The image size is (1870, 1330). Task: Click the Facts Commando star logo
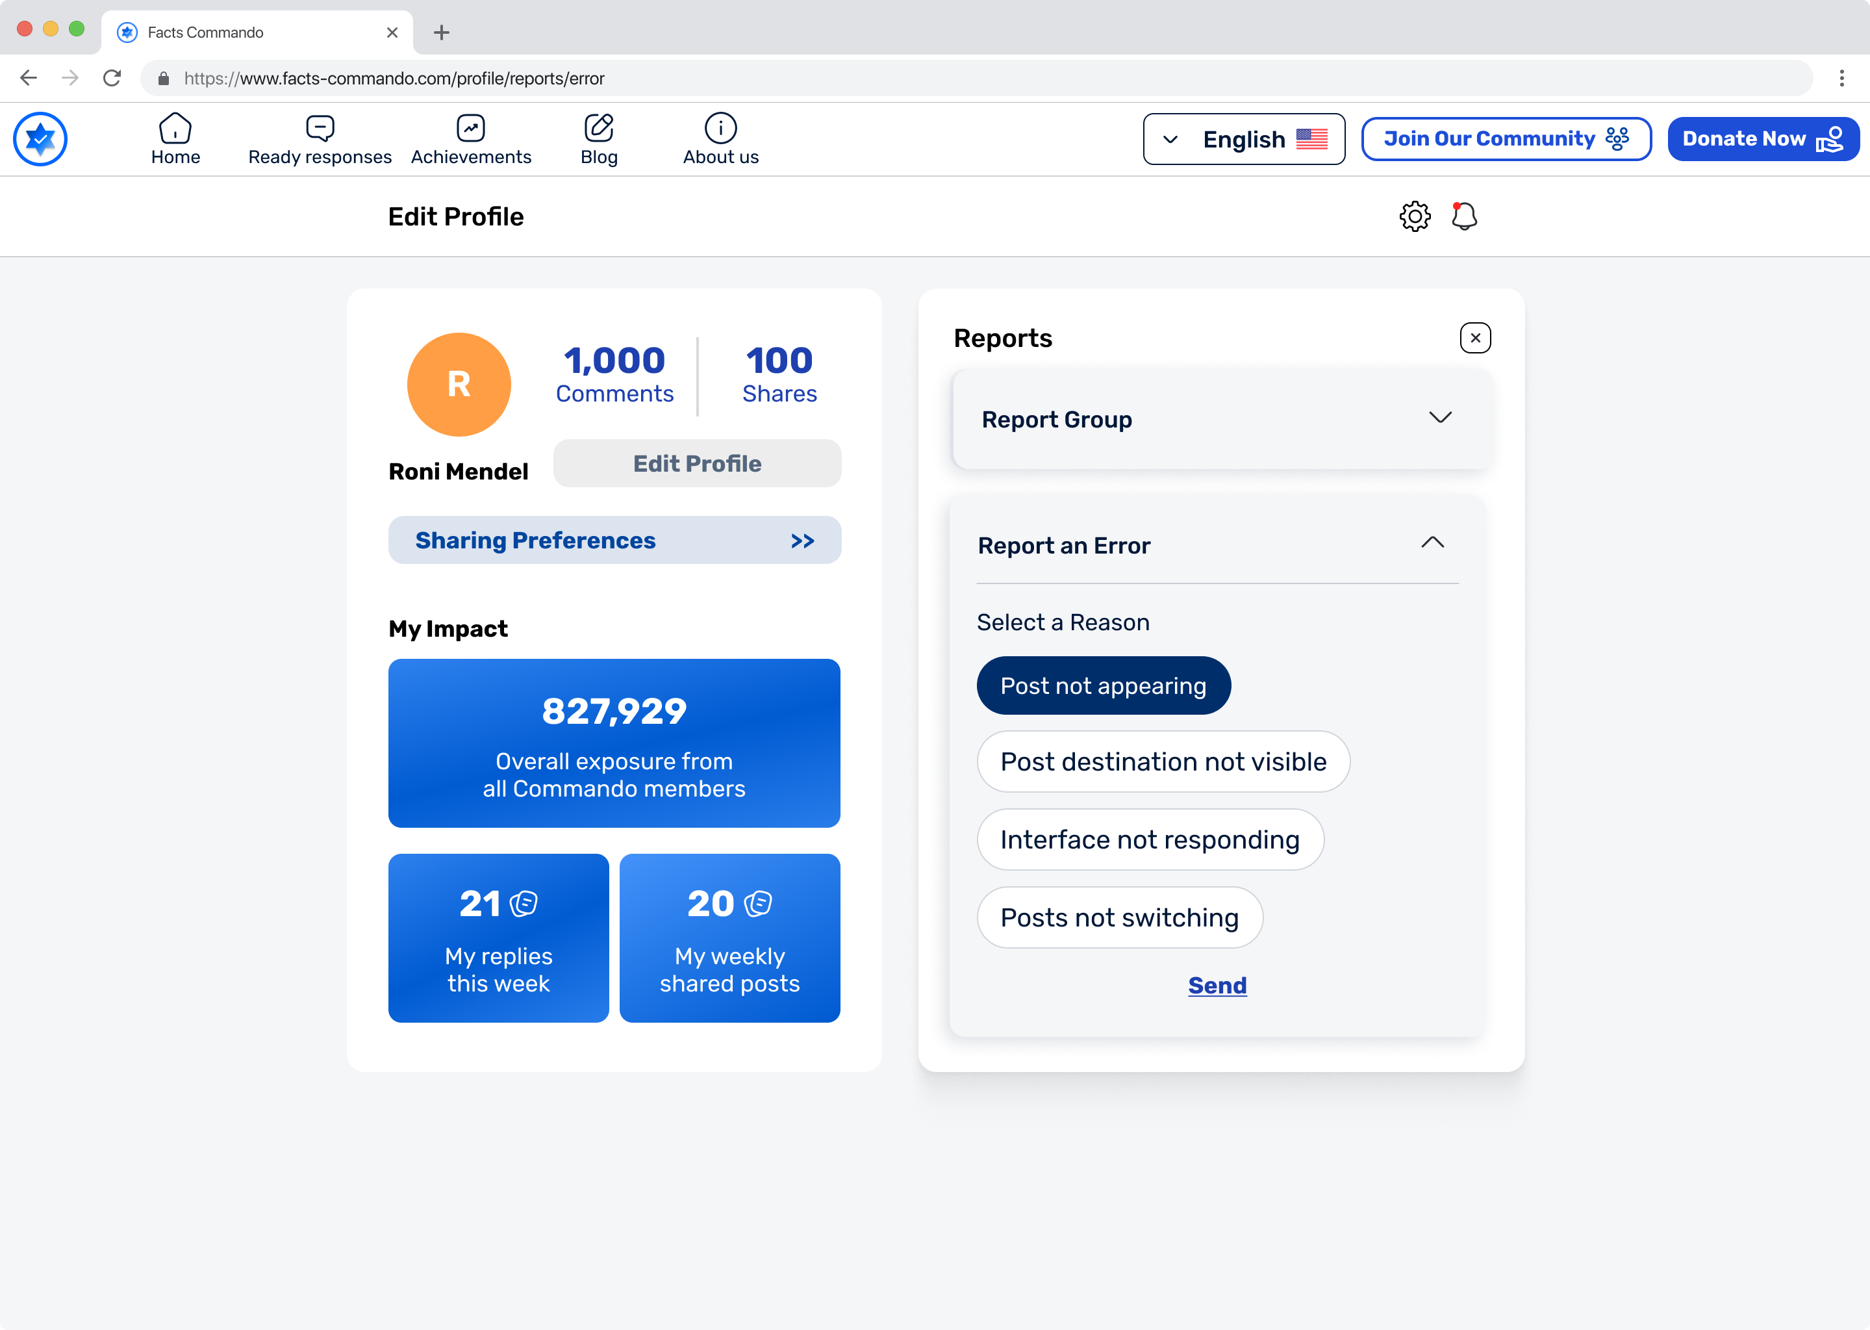(40, 139)
